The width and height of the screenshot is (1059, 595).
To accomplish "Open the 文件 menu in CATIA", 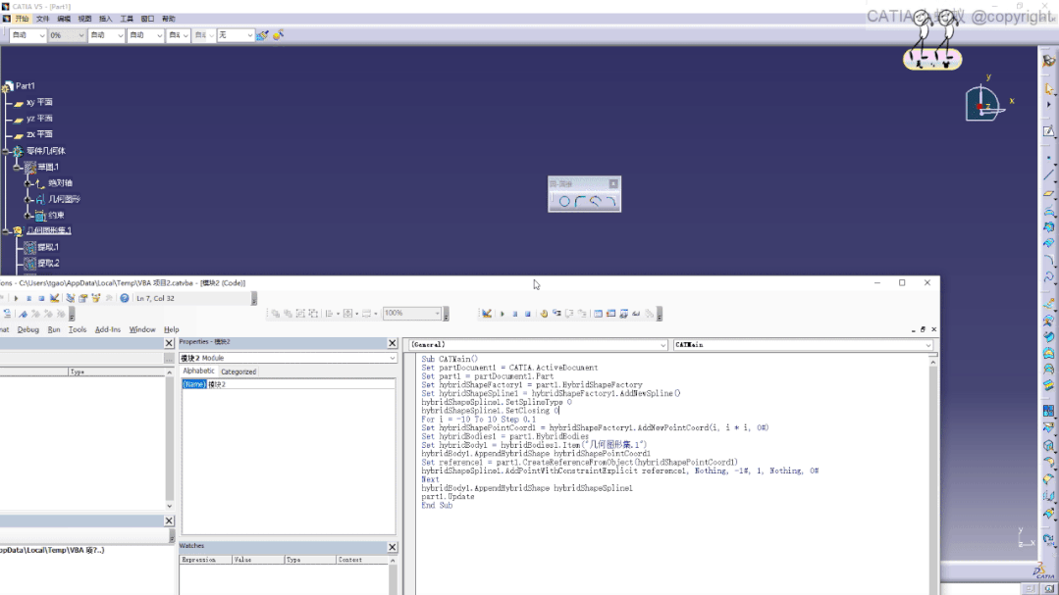I will [x=42, y=19].
